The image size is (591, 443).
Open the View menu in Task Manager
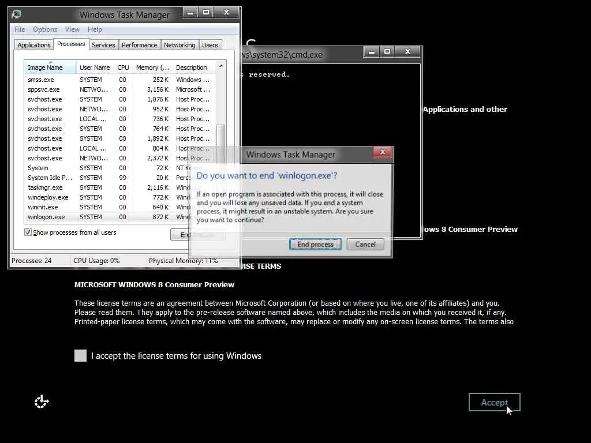(x=72, y=29)
